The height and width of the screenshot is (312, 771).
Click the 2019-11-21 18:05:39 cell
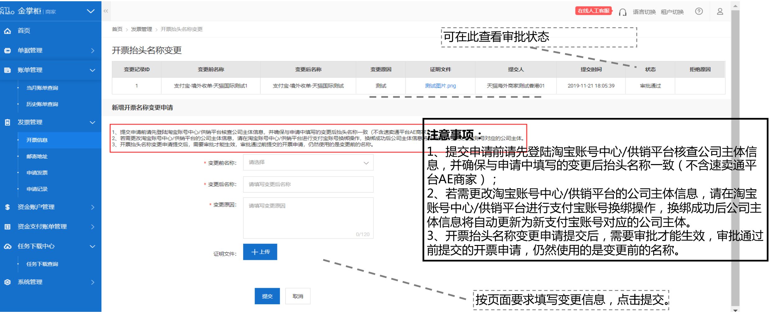(591, 86)
